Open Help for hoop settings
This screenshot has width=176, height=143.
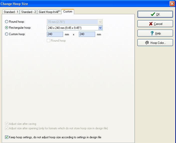coord(155,33)
